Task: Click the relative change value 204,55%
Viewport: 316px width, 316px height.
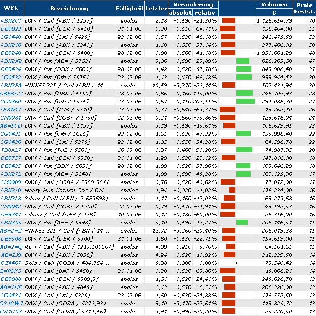Action: click(x=205, y=101)
